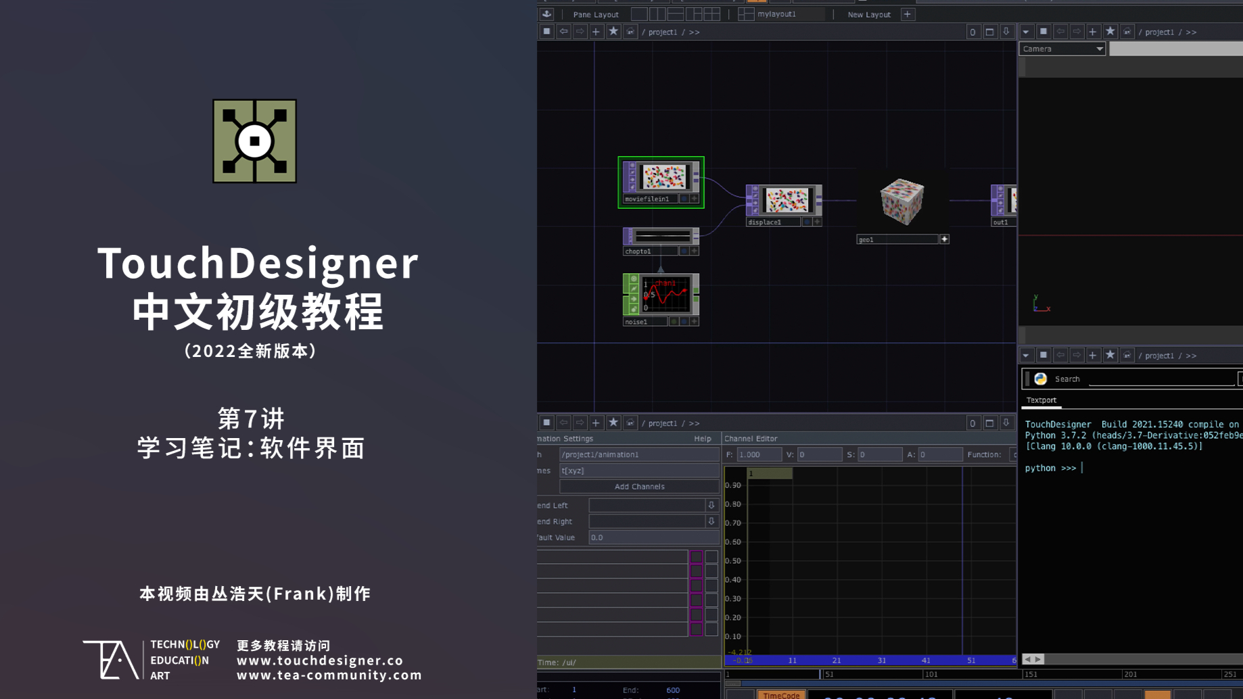Choose the top-bottom split pane layout

coord(676,14)
